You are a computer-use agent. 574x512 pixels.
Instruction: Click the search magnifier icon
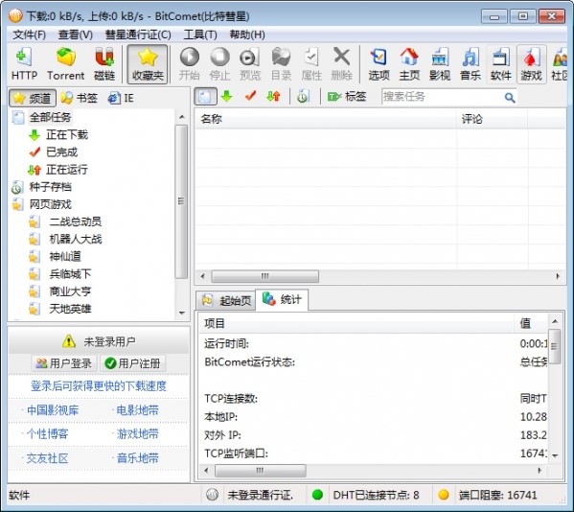(510, 98)
